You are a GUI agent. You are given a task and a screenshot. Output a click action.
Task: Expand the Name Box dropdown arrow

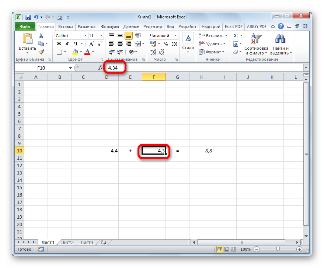pos(70,68)
